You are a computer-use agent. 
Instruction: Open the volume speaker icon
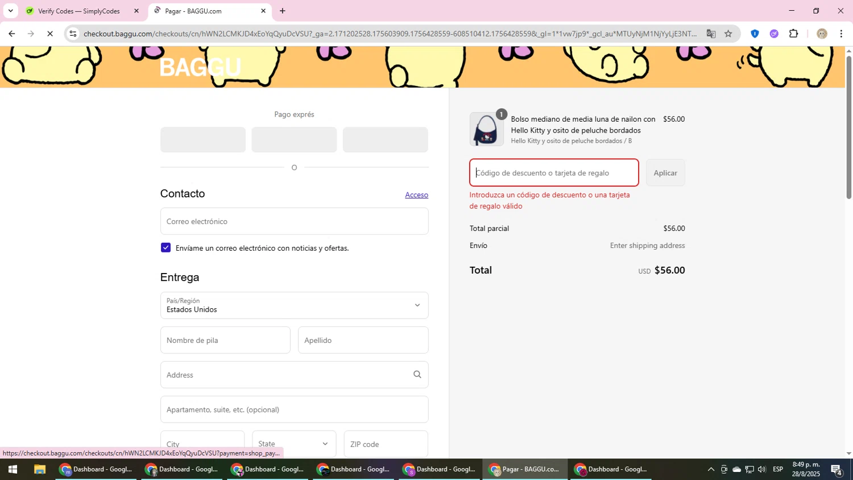762,470
